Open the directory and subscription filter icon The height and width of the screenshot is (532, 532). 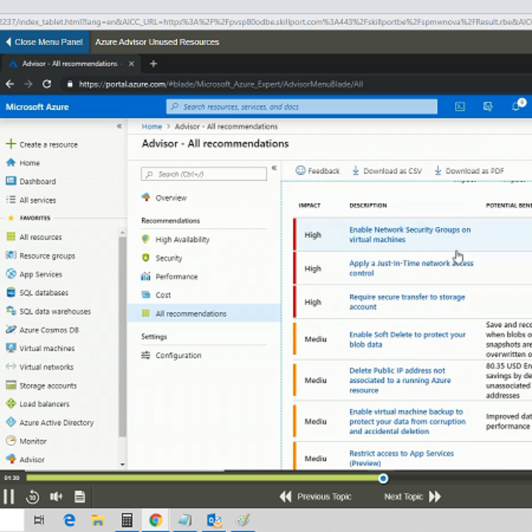(487, 107)
